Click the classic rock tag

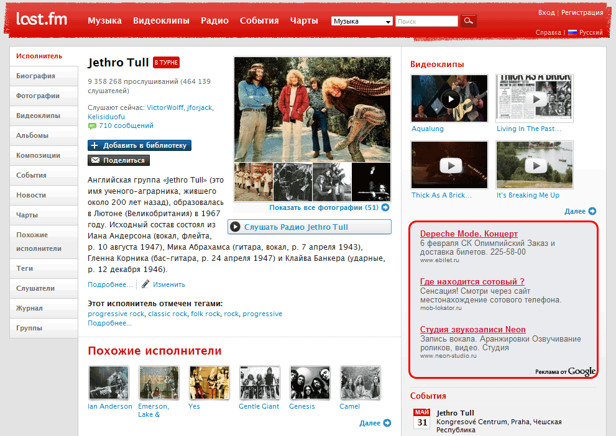168,314
